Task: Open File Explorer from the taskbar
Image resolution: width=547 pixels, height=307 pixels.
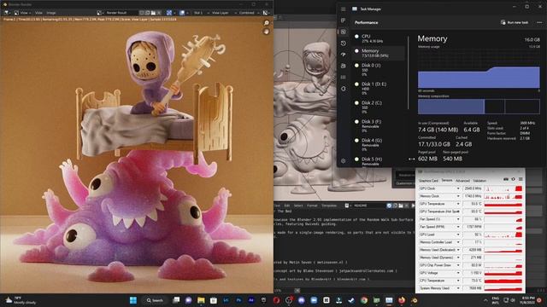Action: [201, 300]
